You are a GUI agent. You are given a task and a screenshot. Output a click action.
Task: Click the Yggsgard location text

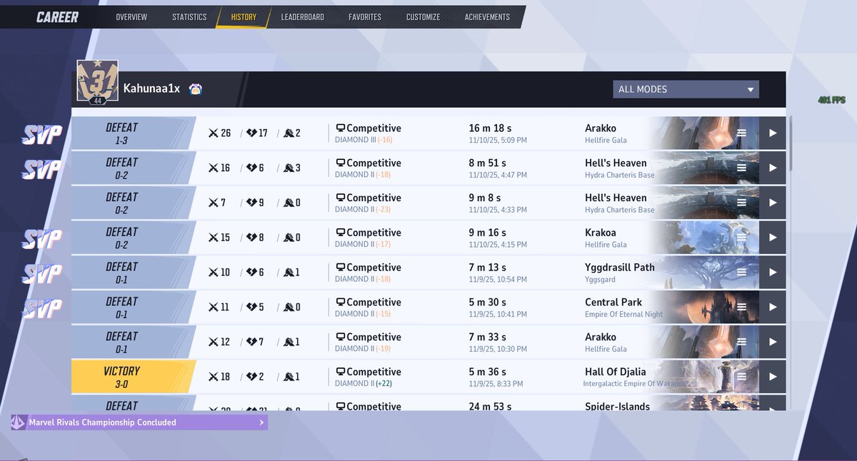coord(600,280)
